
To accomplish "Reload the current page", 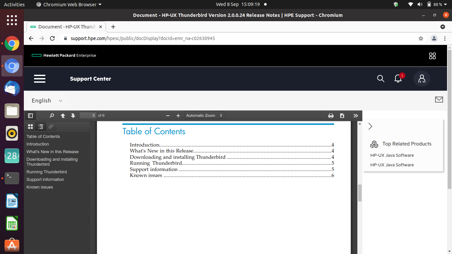I will coord(52,38).
